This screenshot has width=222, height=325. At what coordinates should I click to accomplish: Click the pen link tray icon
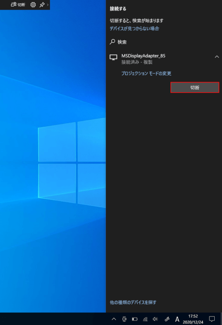(x=167, y=319)
